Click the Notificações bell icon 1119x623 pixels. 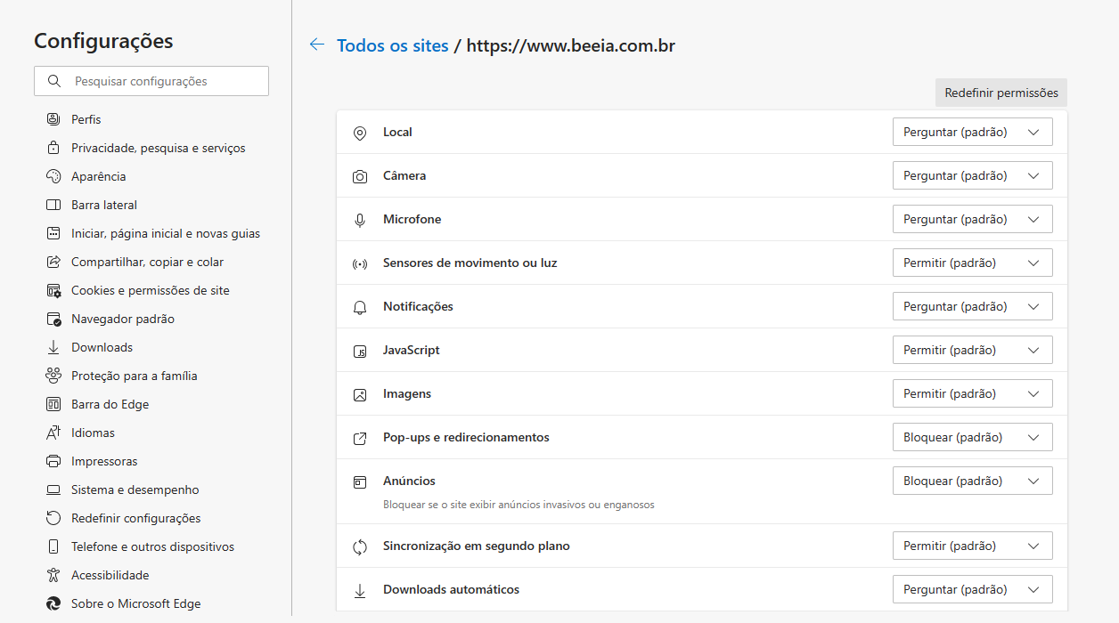360,307
